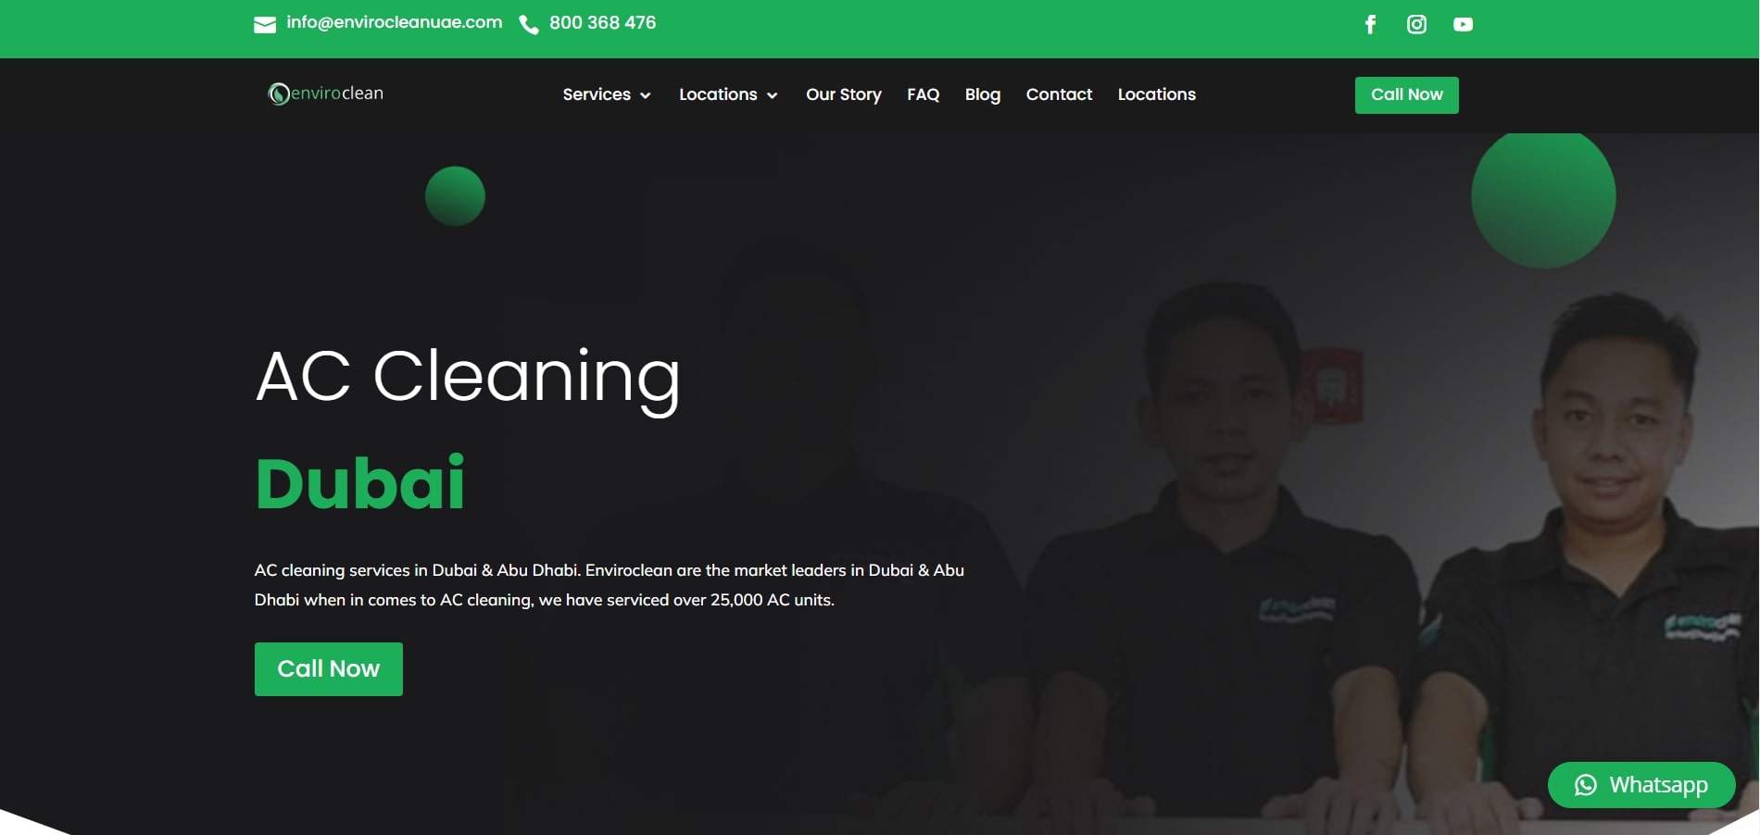Open the YouTube icon in the top bar
This screenshot has width=1760, height=835.
[x=1463, y=24]
